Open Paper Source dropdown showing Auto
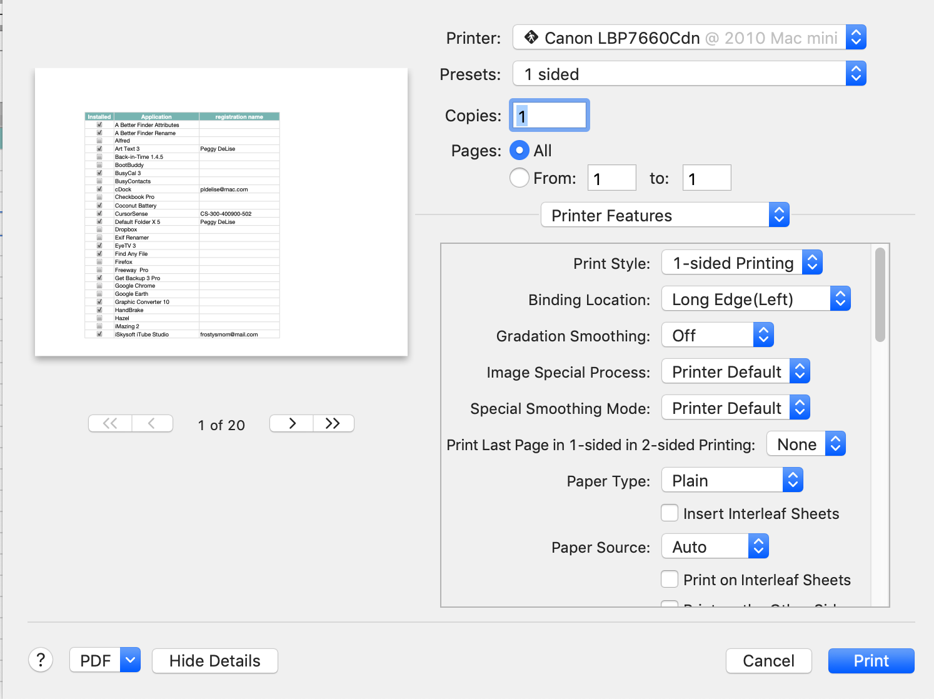The height and width of the screenshot is (699, 934). click(715, 546)
